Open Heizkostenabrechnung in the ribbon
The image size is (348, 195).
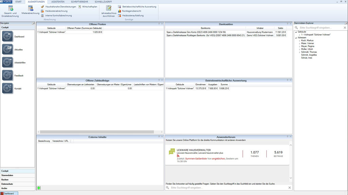point(56,11)
